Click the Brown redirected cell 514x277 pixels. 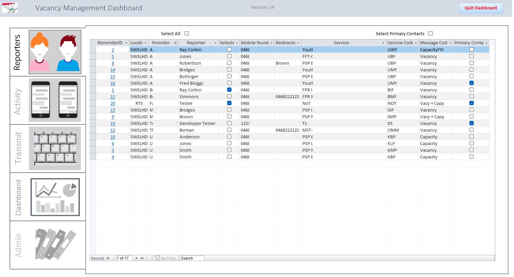coord(288,63)
